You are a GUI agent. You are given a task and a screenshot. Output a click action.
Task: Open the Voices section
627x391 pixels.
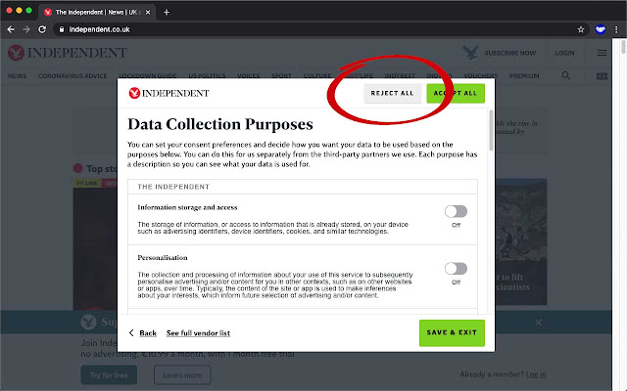click(x=248, y=76)
